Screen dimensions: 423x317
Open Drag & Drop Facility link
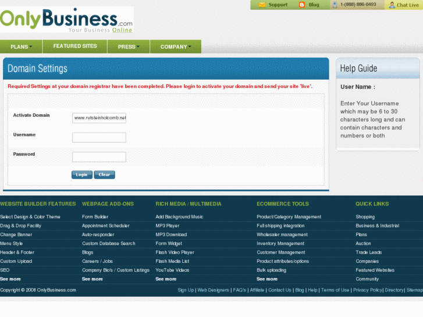point(20,226)
